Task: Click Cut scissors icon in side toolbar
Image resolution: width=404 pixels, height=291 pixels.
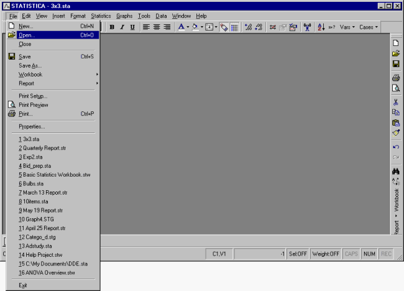Action: tap(396, 102)
